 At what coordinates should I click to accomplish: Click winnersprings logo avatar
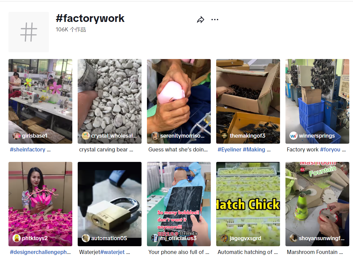click(x=293, y=136)
